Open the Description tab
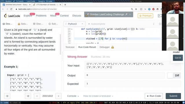 8,24
